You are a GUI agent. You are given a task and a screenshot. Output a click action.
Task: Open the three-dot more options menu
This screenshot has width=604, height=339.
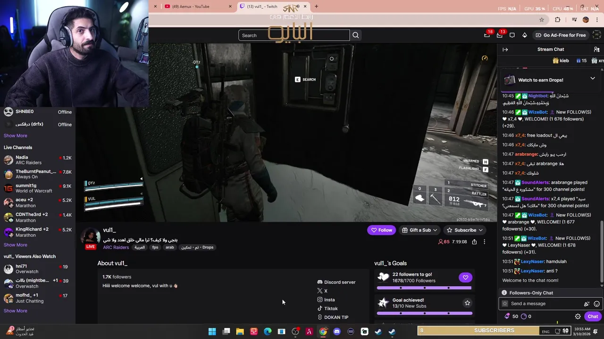click(x=484, y=242)
